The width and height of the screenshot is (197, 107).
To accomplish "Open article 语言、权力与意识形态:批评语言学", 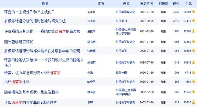I will [32, 73].
